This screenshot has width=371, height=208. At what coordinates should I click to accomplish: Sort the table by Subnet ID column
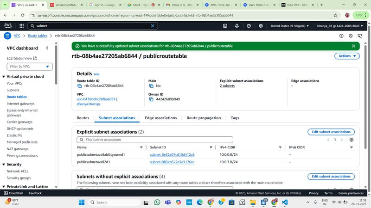tap(211, 147)
